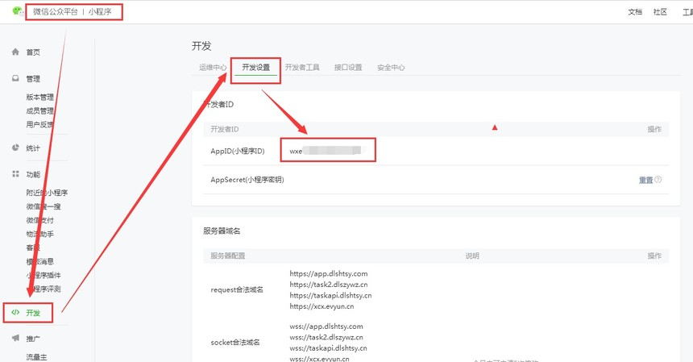Viewport: 693px width, 362px height.
Task: Click the 首页 home icon in sidebar
Action: (x=15, y=52)
